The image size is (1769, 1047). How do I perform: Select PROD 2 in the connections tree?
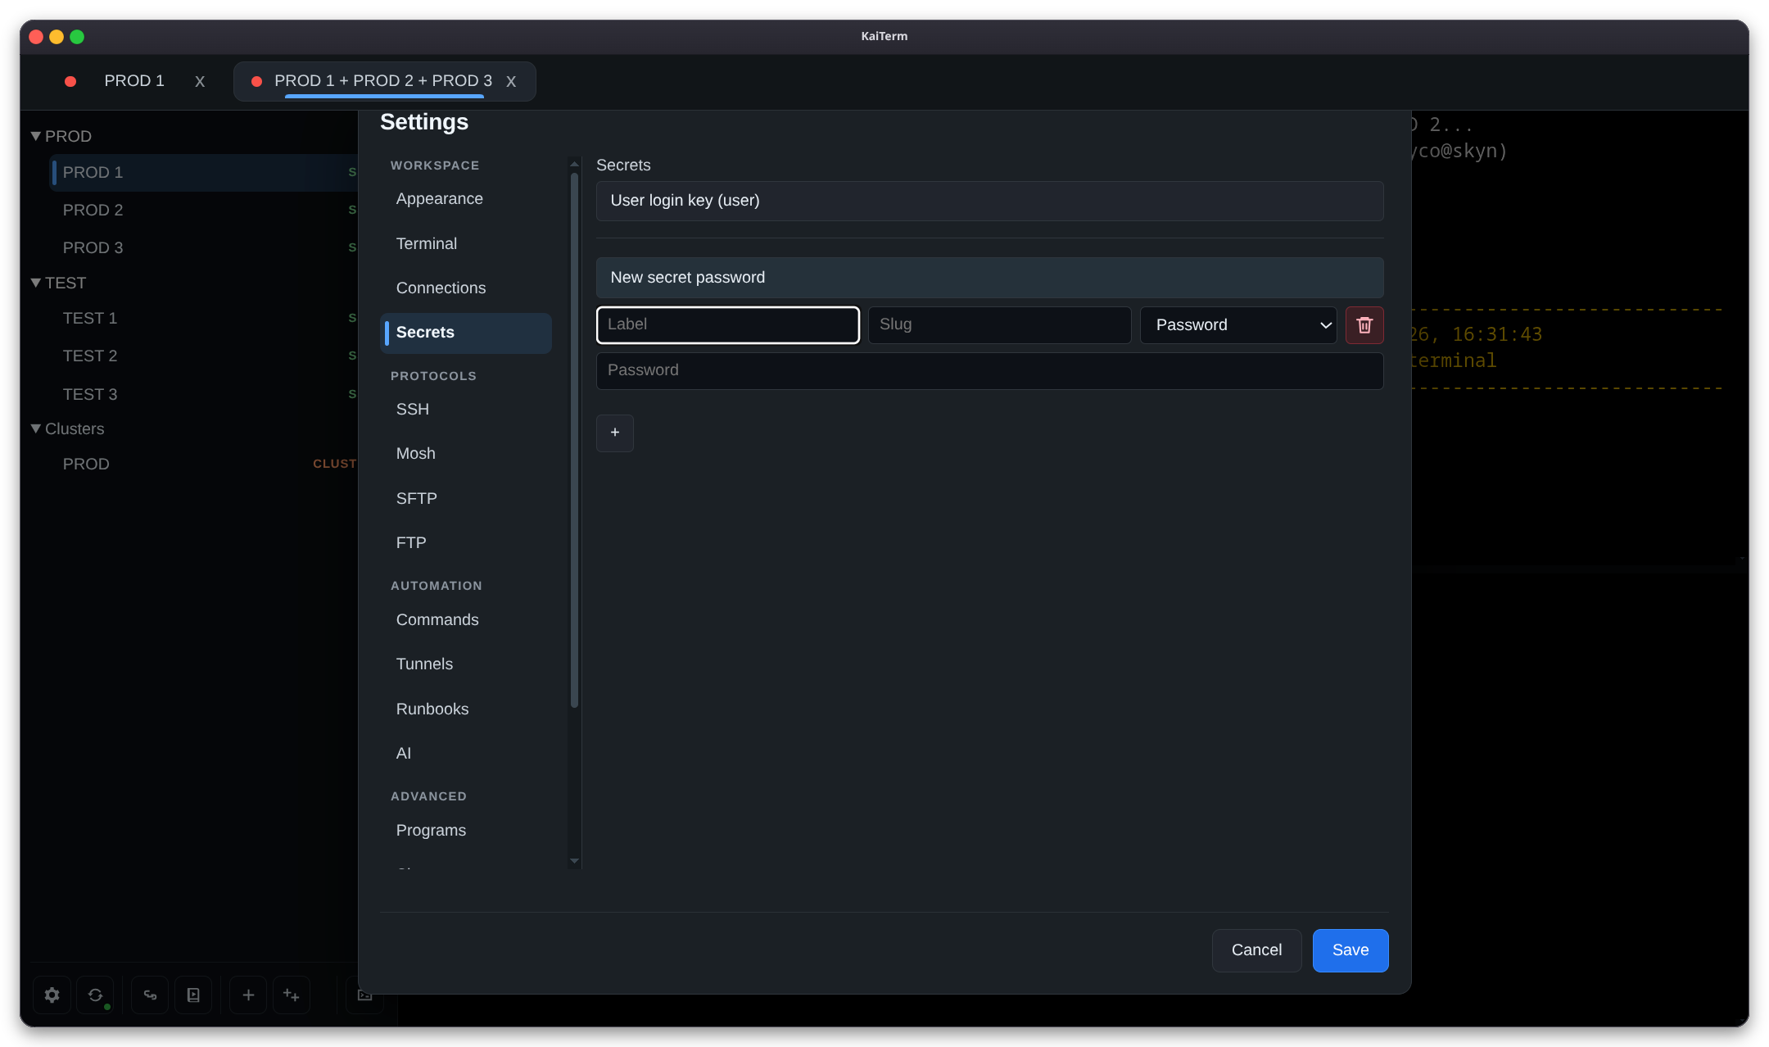pos(203,211)
